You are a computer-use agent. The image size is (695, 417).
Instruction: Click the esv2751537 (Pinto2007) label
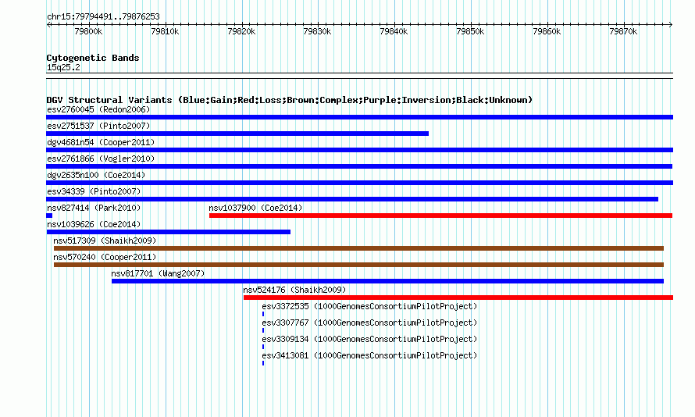(x=98, y=126)
